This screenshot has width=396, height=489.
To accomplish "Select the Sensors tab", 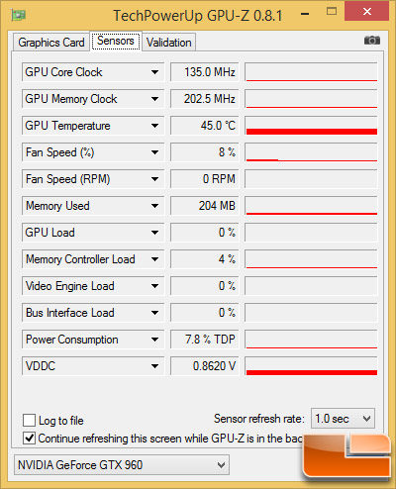I will [116, 41].
